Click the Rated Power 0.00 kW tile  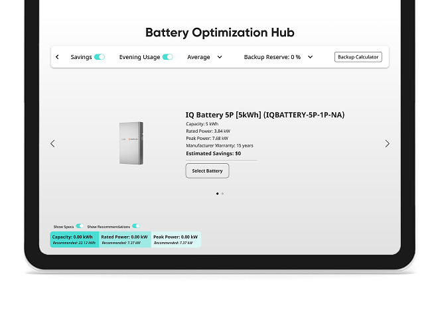point(125,239)
